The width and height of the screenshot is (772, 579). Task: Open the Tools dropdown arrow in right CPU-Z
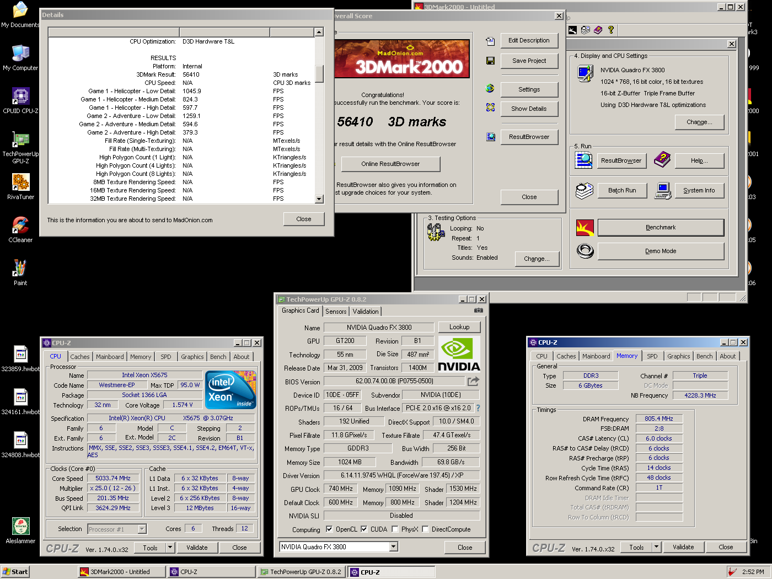(657, 547)
